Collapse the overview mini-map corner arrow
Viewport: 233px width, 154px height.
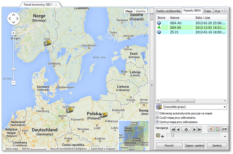point(147,149)
